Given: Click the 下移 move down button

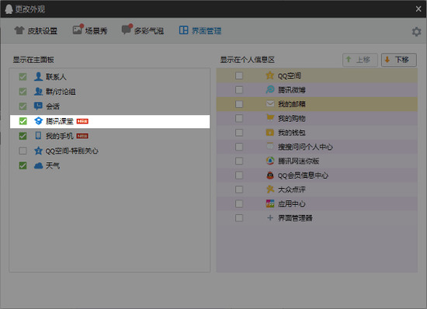Looking at the screenshot, I should (399, 60).
